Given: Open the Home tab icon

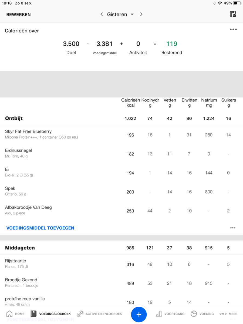Looking at the screenshot, I should click(x=9, y=314).
